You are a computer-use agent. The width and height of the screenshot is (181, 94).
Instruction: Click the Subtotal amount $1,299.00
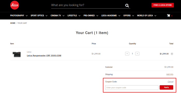pos(169,67)
